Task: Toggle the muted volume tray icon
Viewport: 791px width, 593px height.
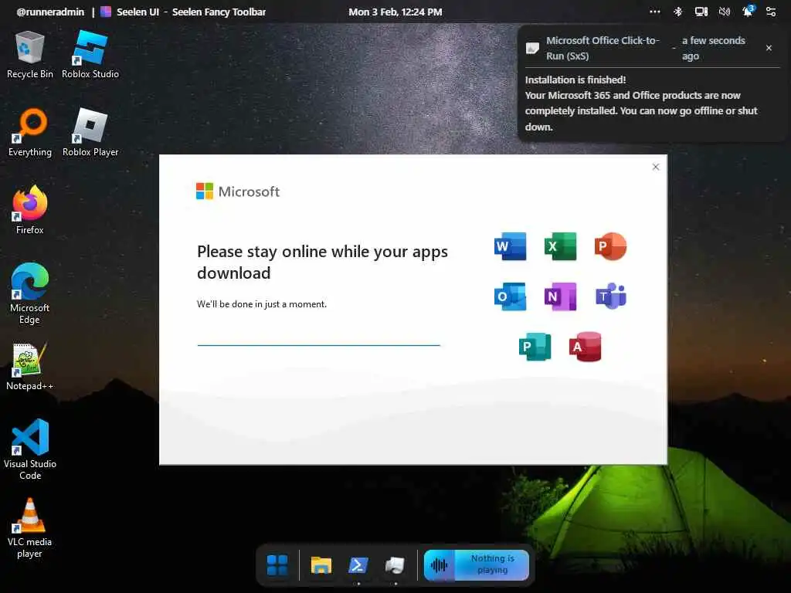Action: [725, 12]
